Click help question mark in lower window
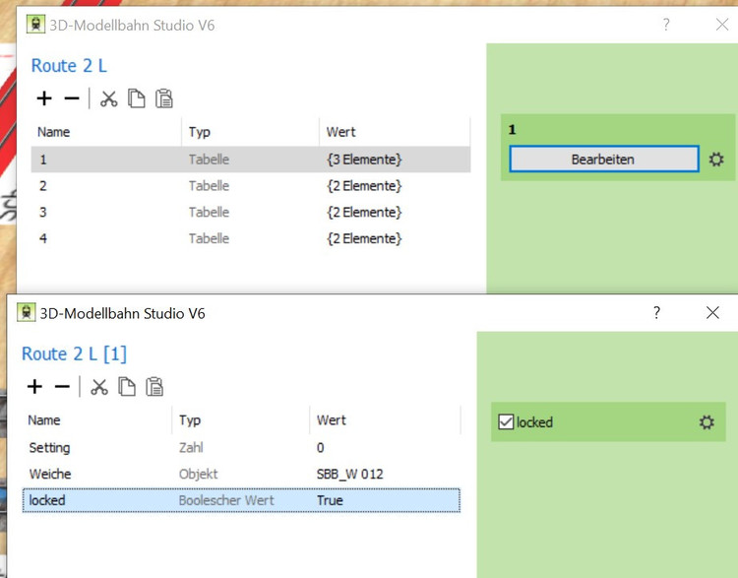Image resolution: width=738 pixels, height=578 pixels. click(x=656, y=313)
